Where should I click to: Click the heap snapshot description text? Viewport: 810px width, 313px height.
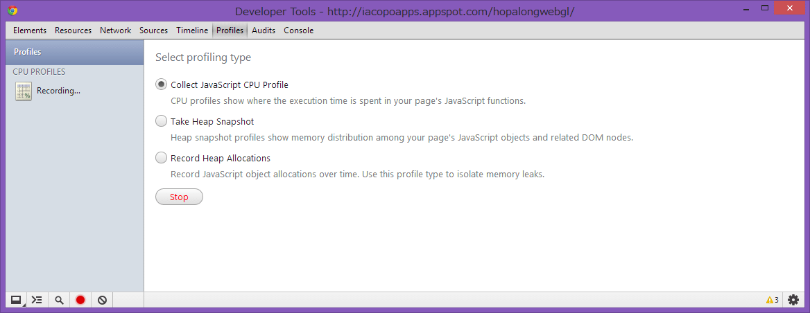pyautogui.click(x=402, y=138)
